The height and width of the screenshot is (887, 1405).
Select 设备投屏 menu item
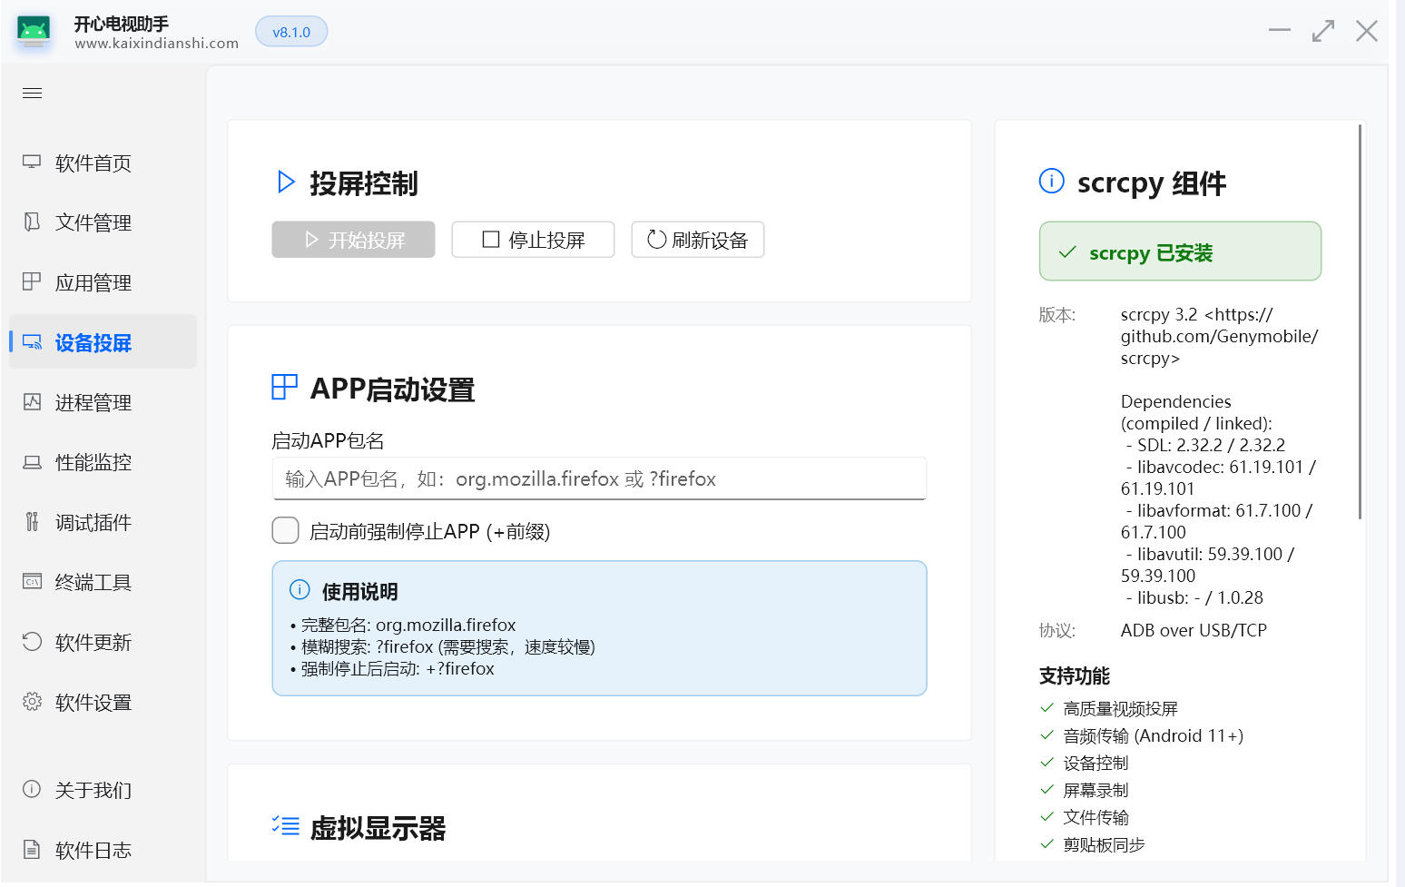[x=93, y=343]
